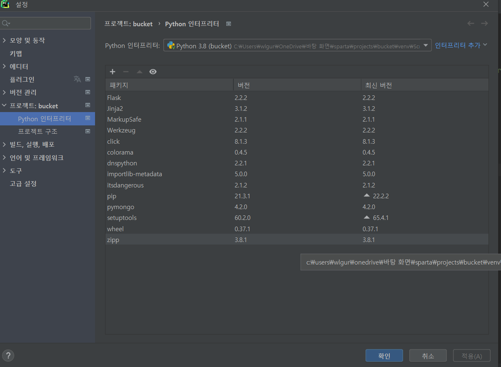Select the zipp package row
The image size is (501, 367).
coord(297,240)
